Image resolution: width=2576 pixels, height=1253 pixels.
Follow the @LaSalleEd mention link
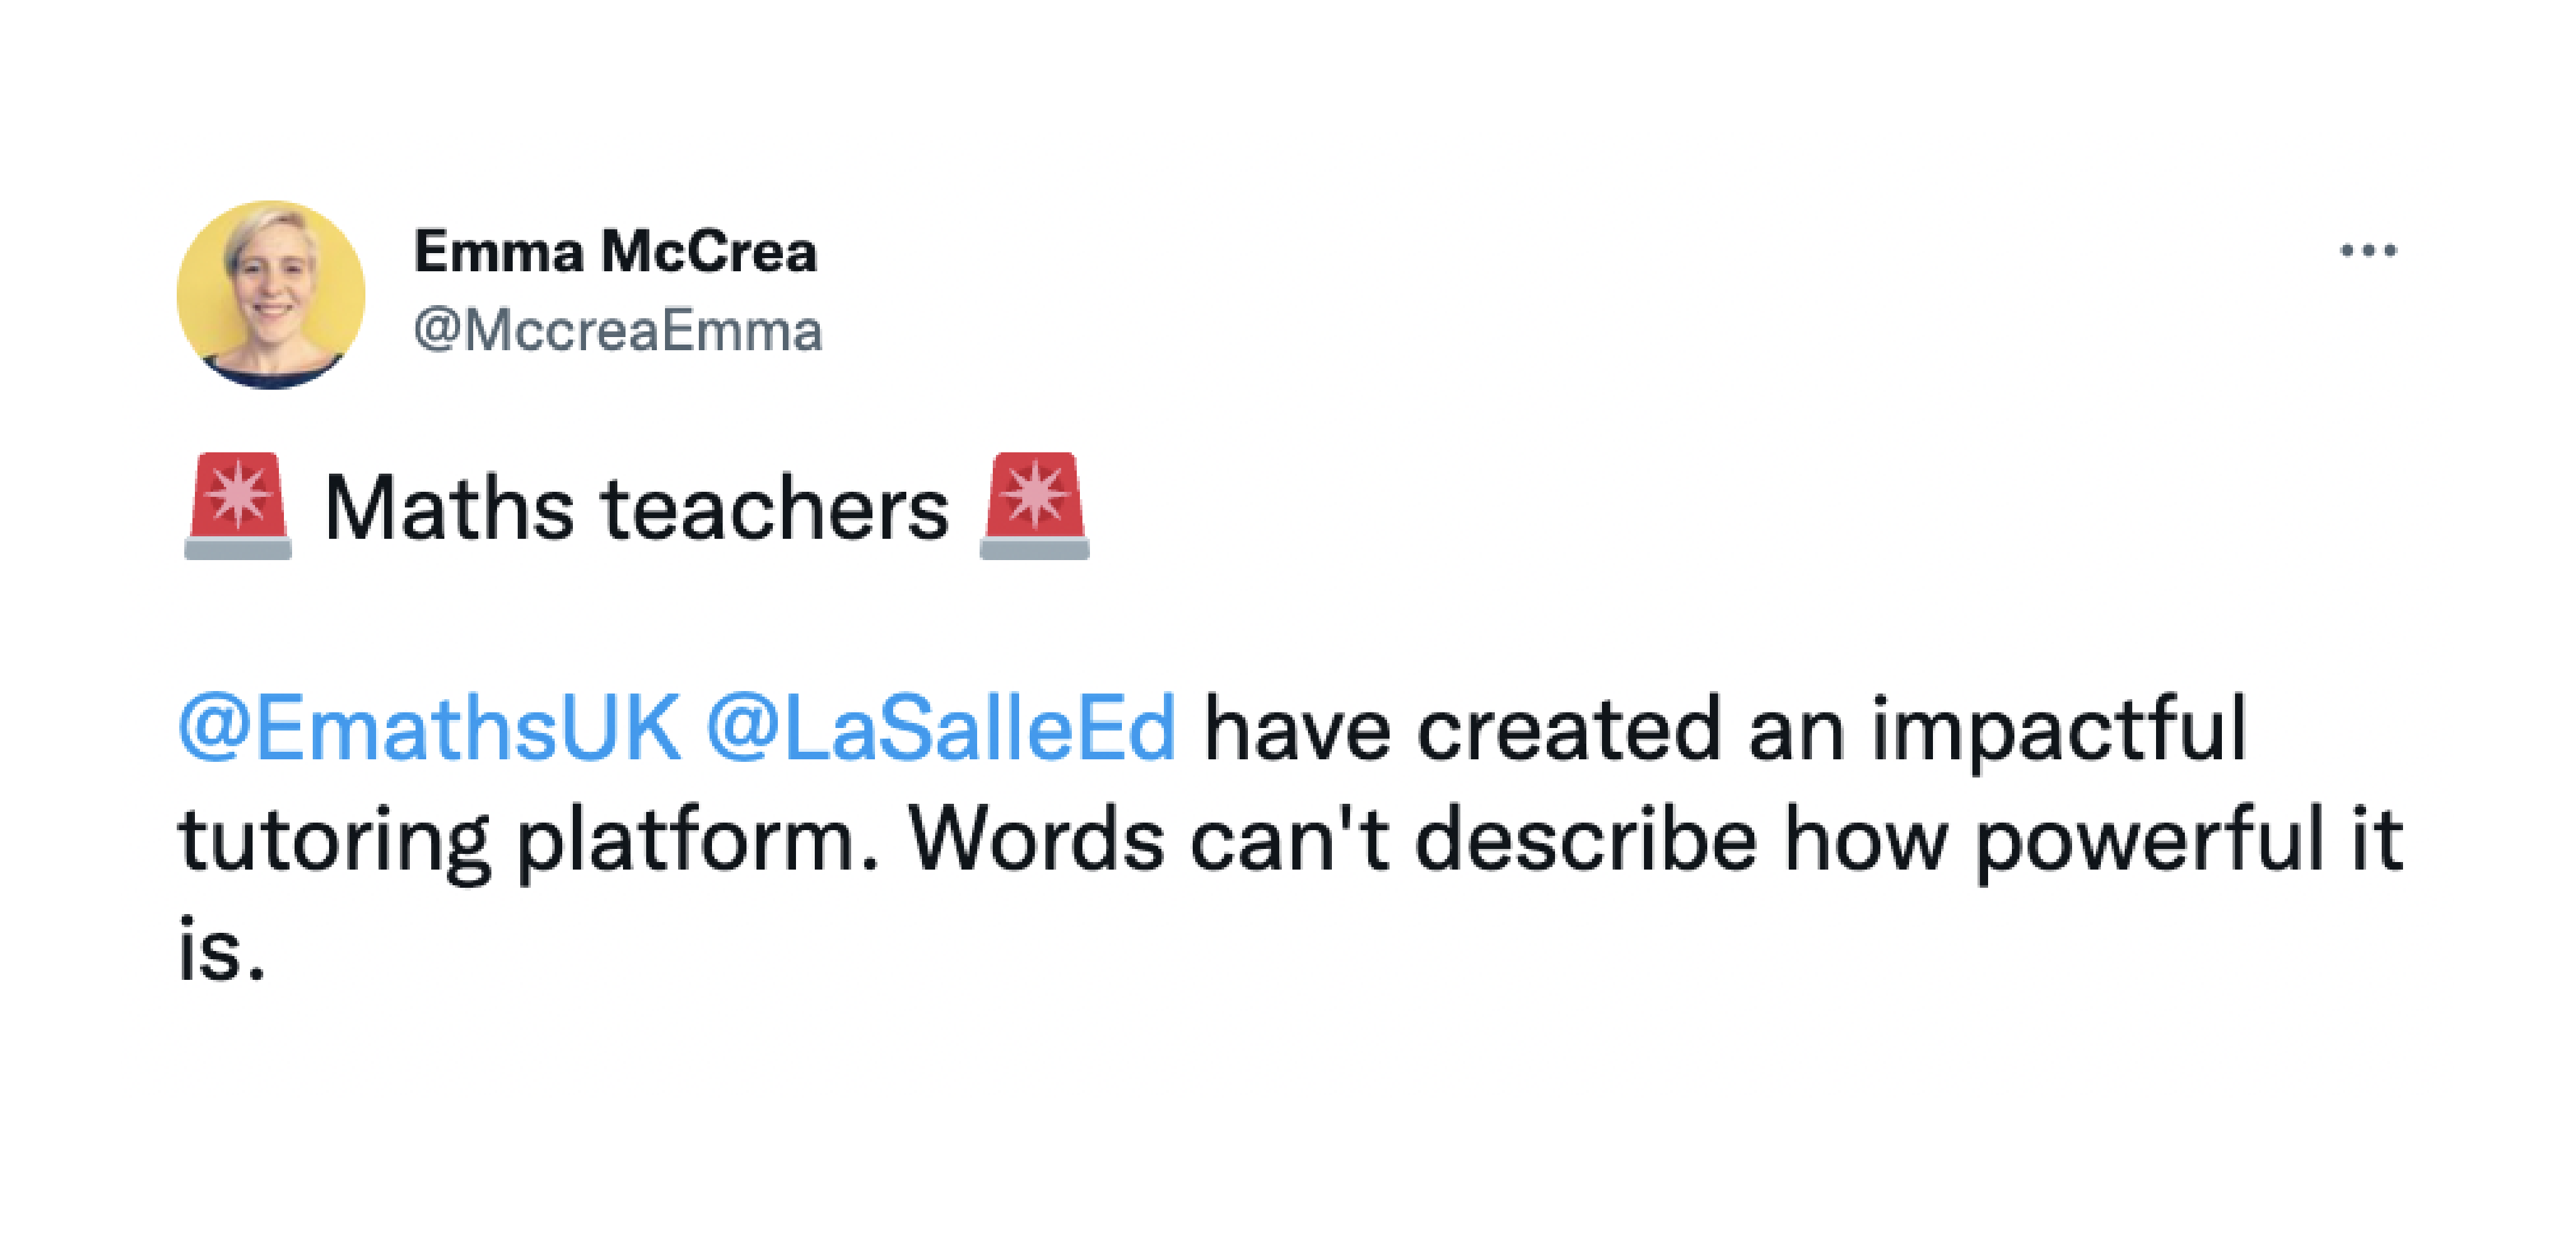941,729
